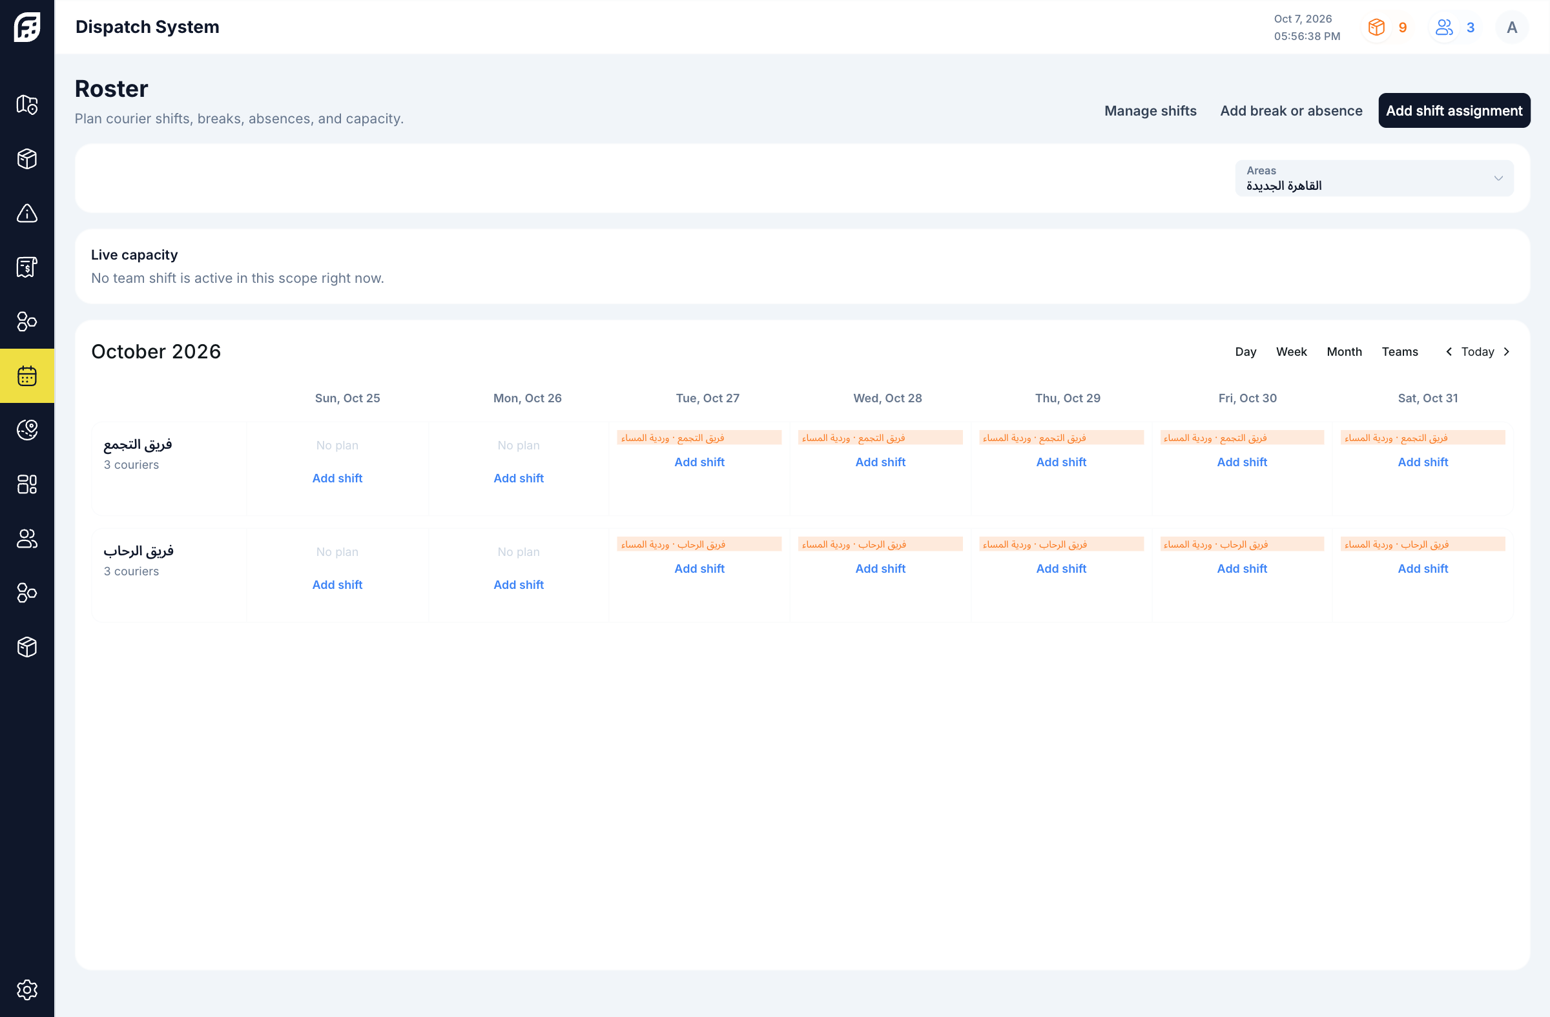Switch to Week view

(x=1291, y=351)
